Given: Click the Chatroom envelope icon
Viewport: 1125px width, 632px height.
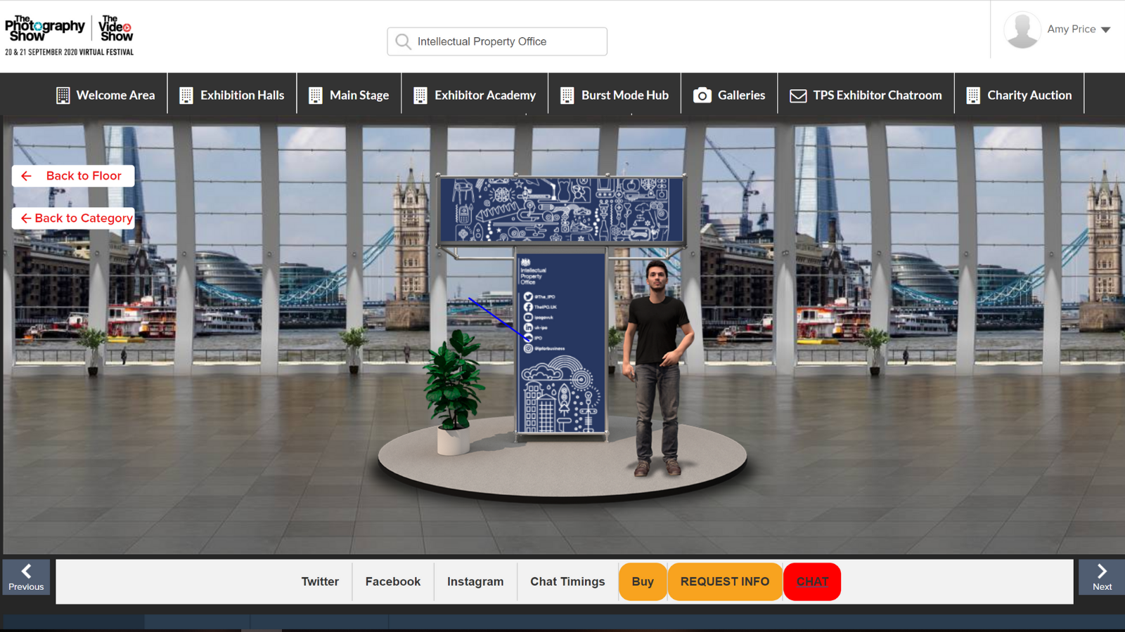Looking at the screenshot, I should [x=798, y=96].
